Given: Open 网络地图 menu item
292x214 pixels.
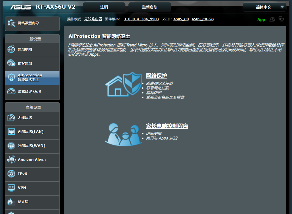Looking at the screenshot, I should (x=32, y=50).
